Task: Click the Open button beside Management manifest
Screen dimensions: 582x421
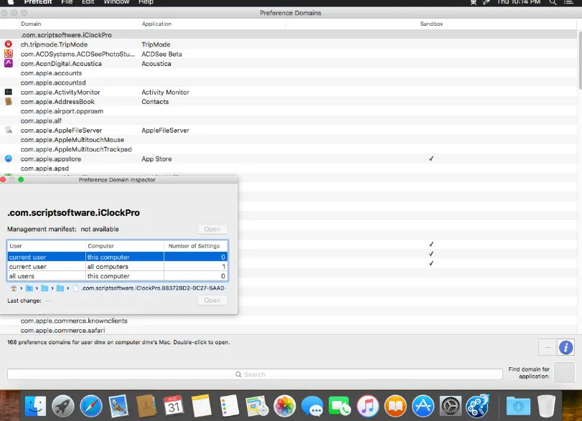Action: (212, 230)
